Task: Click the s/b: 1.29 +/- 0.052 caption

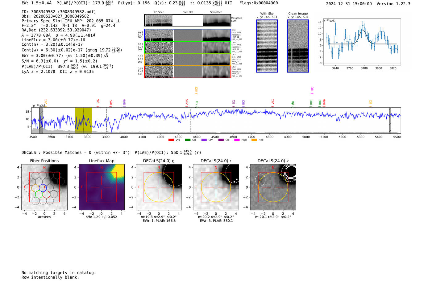Action: [x=102, y=217]
